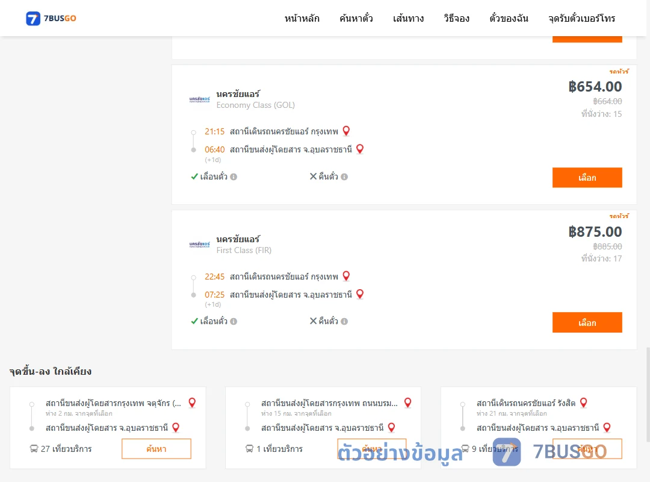
Task: Open the เส้นทาง menu item
Action: (408, 18)
